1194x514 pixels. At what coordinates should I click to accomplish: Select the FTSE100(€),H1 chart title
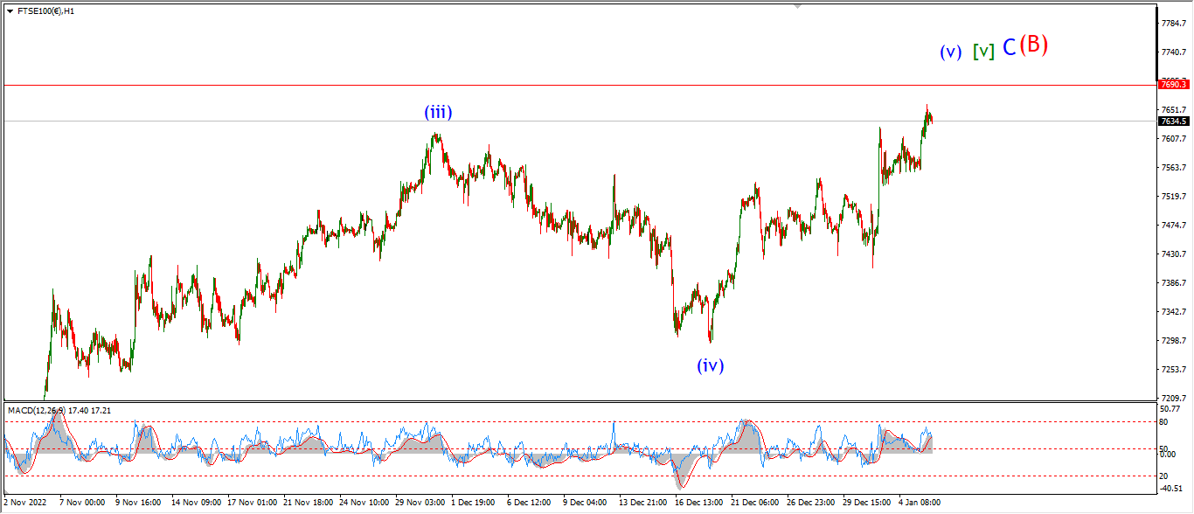(45, 11)
